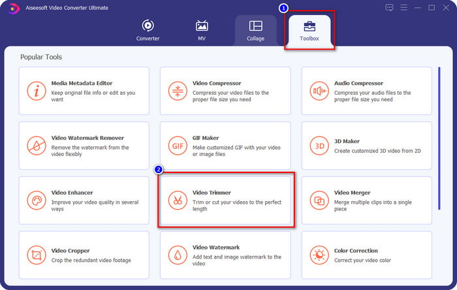This screenshot has width=457, height=290.
Task: Select the Toolbox tab
Action: pyautogui.click(x=308, y=31)
